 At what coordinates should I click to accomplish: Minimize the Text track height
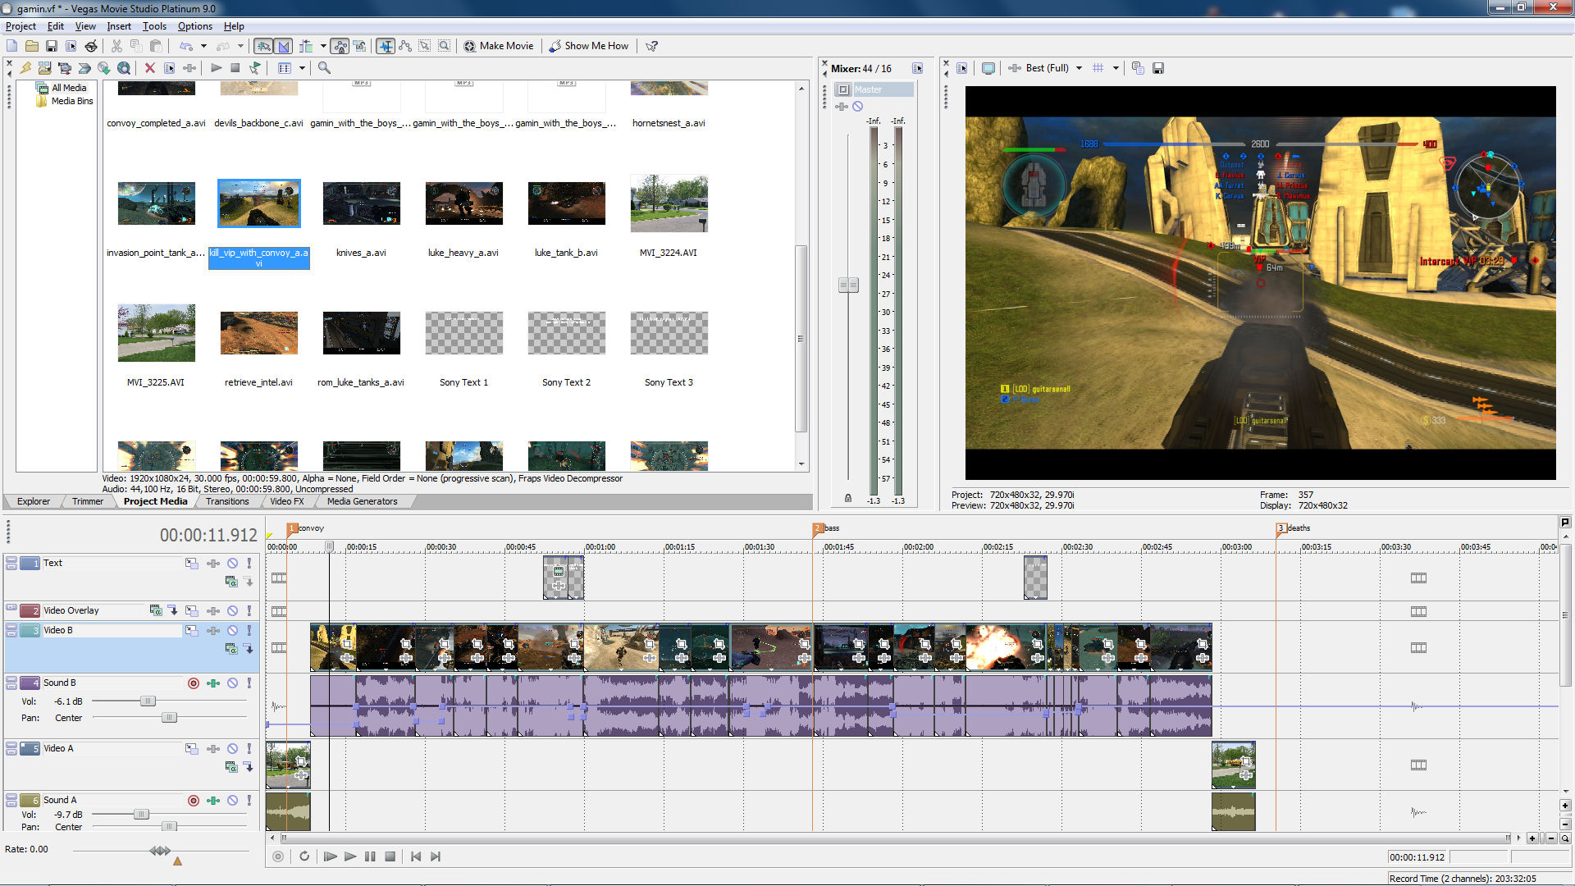click(x=11, y=560)
